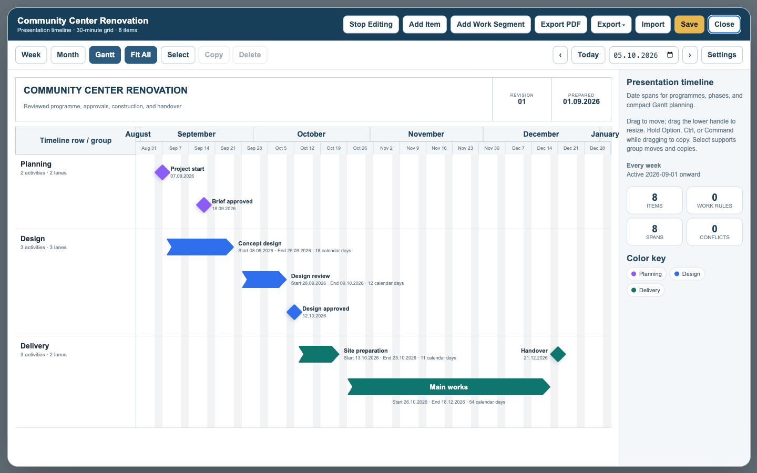Open the calendar picker icon in date field
The image size is (757, 473).
click(x=670, y=55)
